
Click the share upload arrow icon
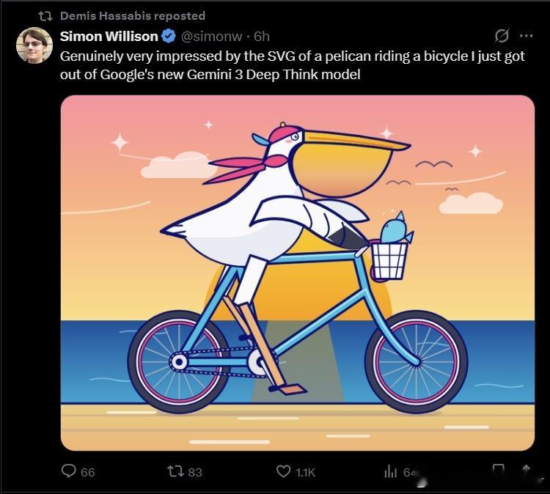[x=526, y=470]
